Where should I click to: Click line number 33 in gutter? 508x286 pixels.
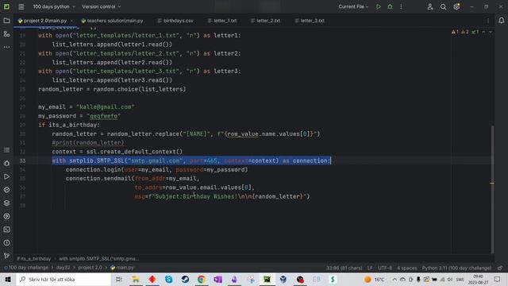pos(22,160)
